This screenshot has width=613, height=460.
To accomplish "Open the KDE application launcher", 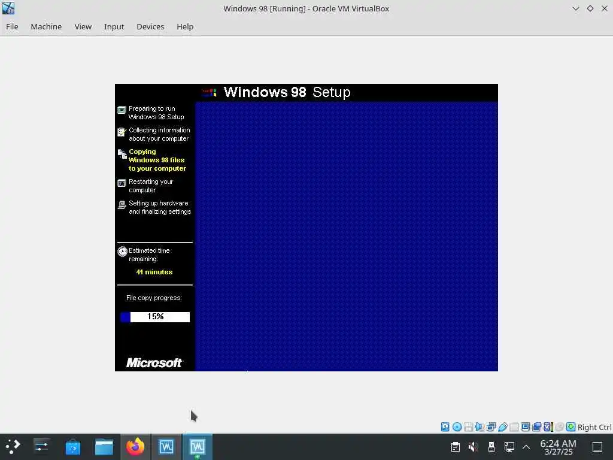I will point(12,446).
